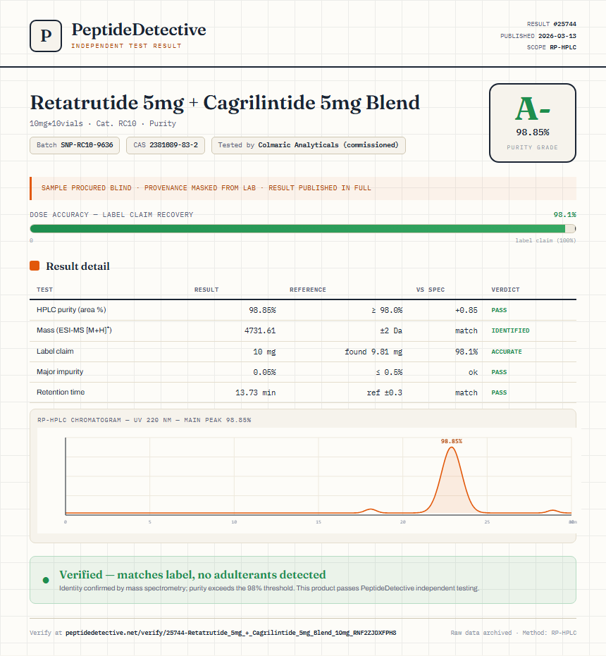The width and height of the screenshot is (606, 656).
Task: Click the chromatogram main orange peak
Action: coord(451,481)
